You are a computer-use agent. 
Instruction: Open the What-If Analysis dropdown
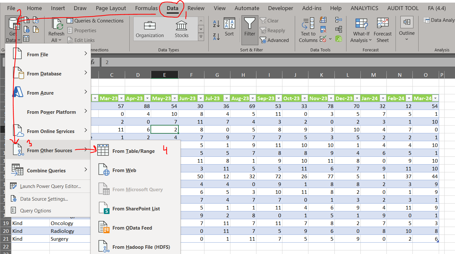(x=361, y=30)
